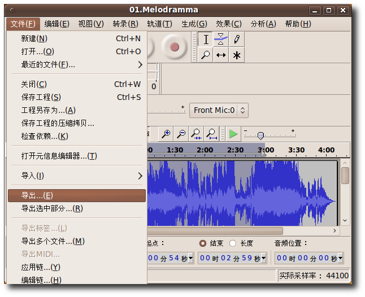Viewport: 365px width, 297px height.
Task: Click the 实际采样率 44100 status entry
Action: pos(314,276)
